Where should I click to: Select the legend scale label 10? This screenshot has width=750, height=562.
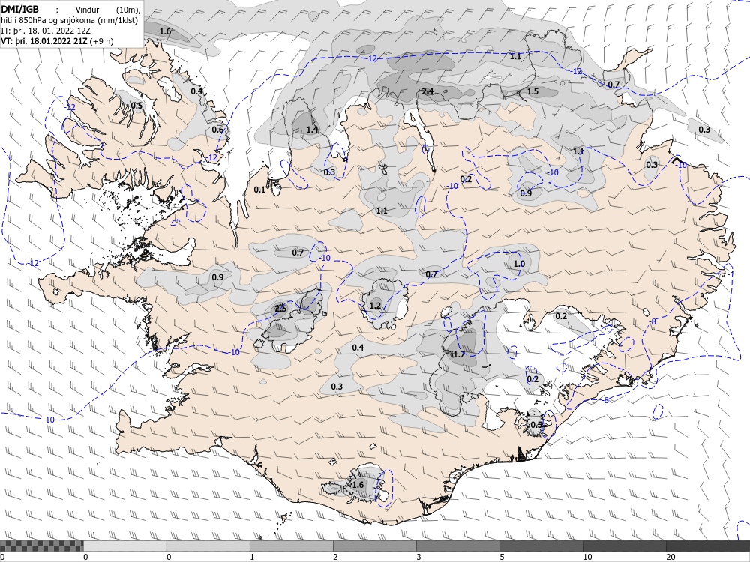[587, 557]
